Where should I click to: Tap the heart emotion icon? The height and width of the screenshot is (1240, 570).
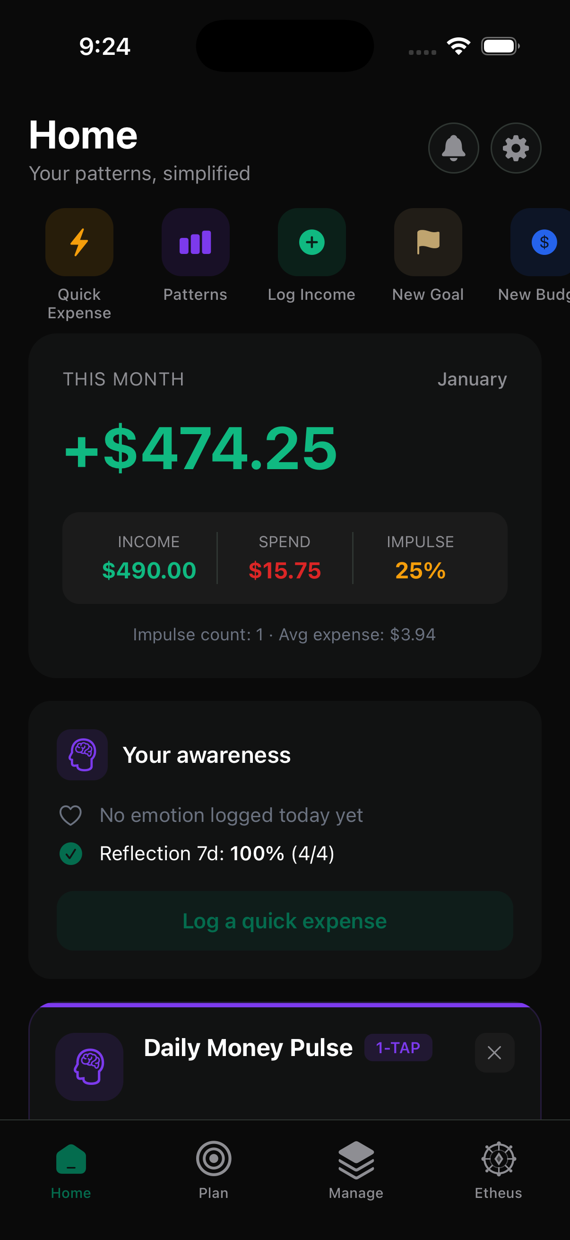71,815
